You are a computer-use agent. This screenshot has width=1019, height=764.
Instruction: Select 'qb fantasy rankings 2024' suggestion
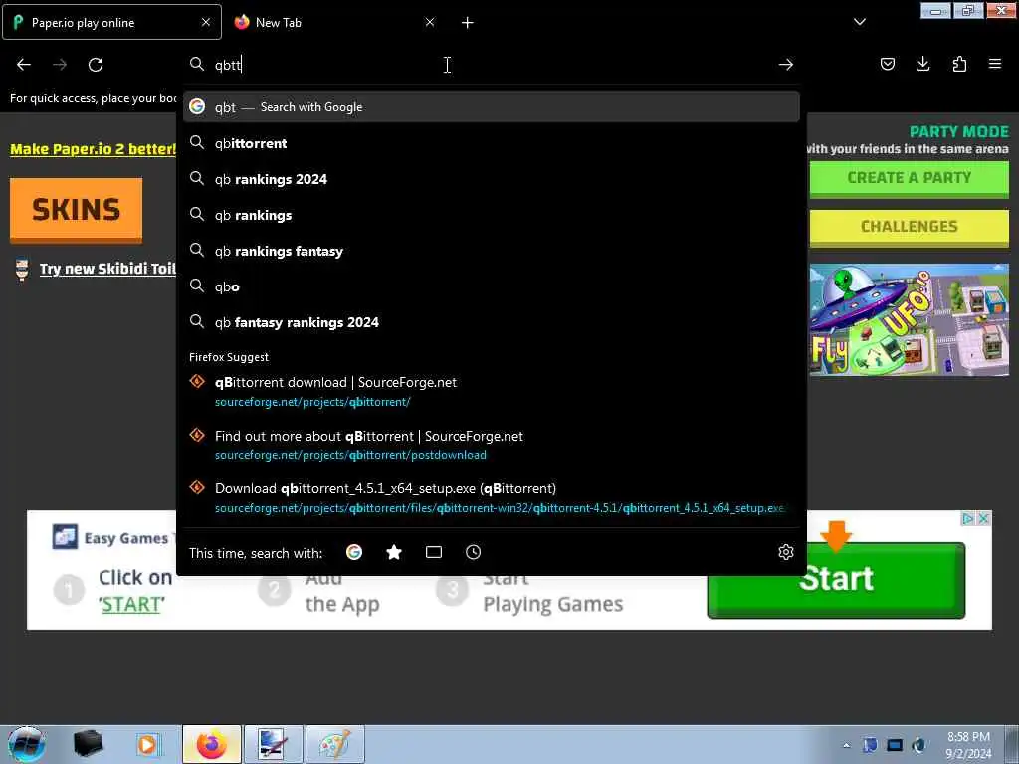[492, 322]
